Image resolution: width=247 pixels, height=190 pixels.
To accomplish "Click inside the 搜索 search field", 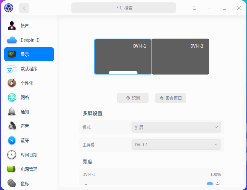I will pyautogui.click(x=124, y=8).
